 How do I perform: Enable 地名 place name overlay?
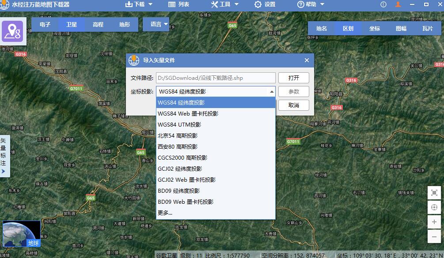tap(322, 28)
